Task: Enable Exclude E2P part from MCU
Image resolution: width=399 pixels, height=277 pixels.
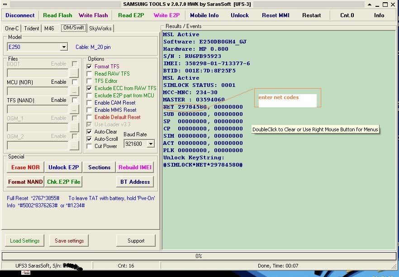Action: pyautogui.click(x=89, y=96)
